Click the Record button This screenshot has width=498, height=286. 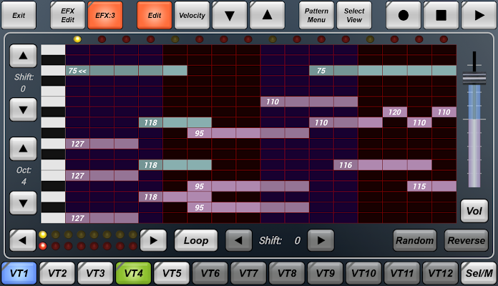point(403,15)
